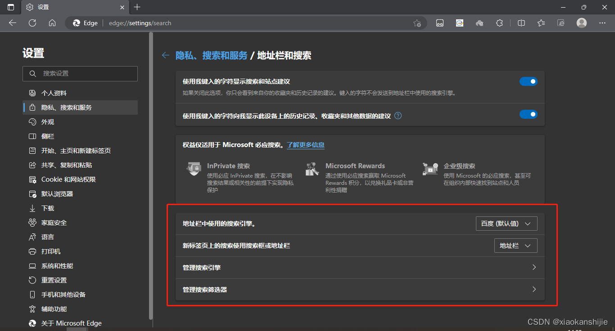Open 家庭安全 settings section
615x331 pixels.
80,223
